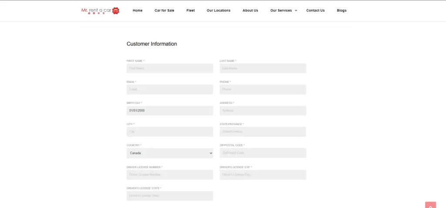The height and width of the screenshot is (208, 446).
Task: Open the About Us page
Action: coord(250,10)
